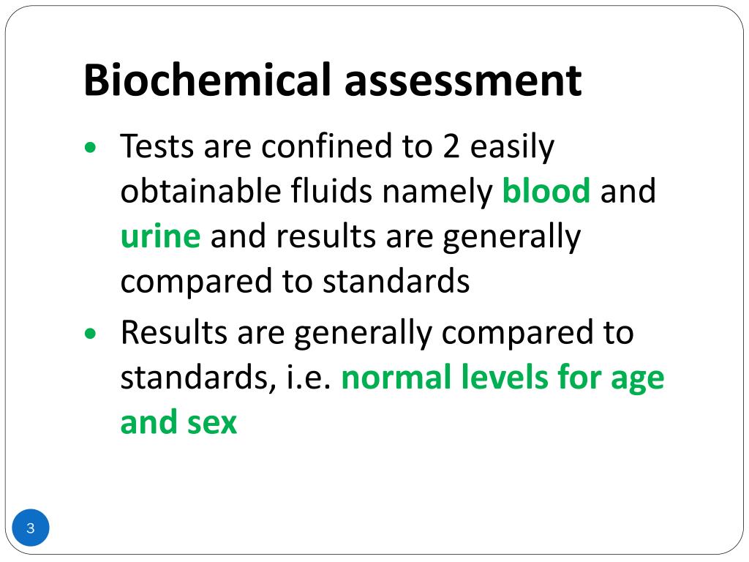Screen dimensions: 749x562
Task: Click the text normal levels for age
Action: tap(503, 378)
